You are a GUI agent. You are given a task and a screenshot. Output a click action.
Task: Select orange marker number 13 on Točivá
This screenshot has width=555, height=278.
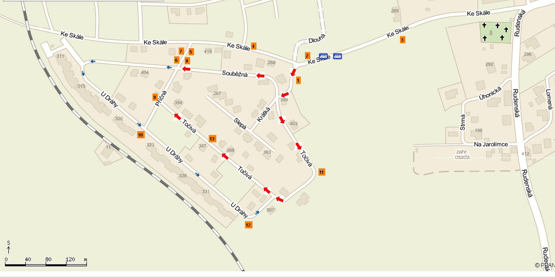click(212, 139)
